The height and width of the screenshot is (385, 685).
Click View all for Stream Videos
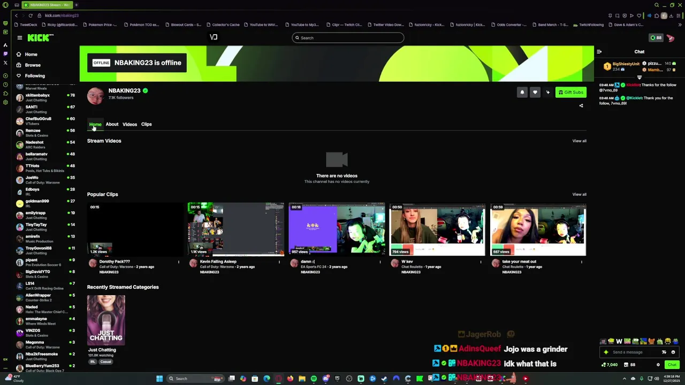click(x=579, y=141)
